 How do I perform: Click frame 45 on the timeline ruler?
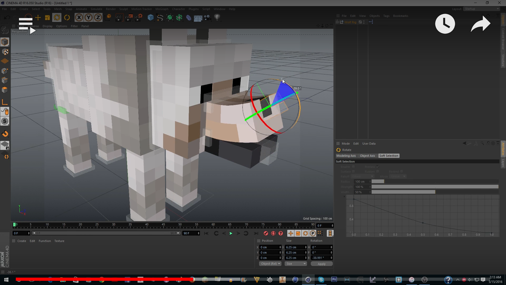[163, 225]
